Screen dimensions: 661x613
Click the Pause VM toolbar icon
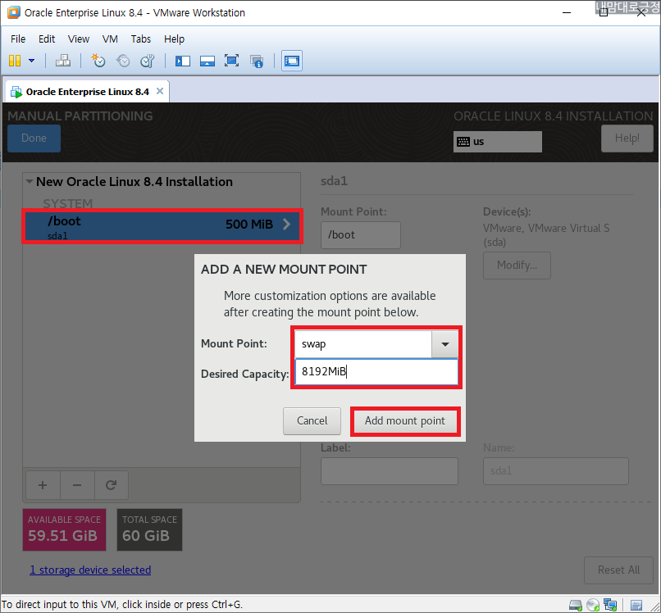click(15, 61)
